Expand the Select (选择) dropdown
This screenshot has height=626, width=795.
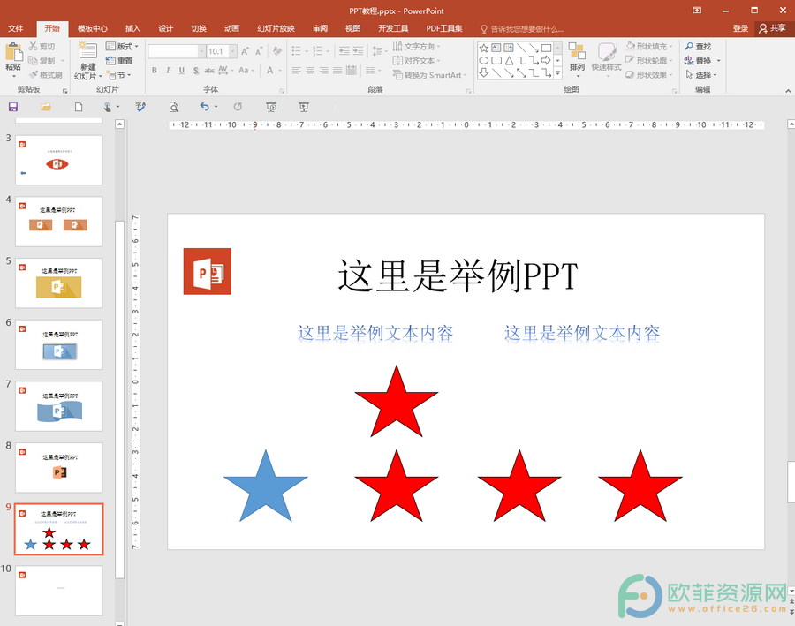coord(701,75)
